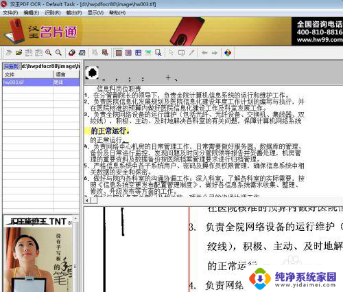Click the grayed layout analysis icon
343x292 pixels.
tap(95, 53)
